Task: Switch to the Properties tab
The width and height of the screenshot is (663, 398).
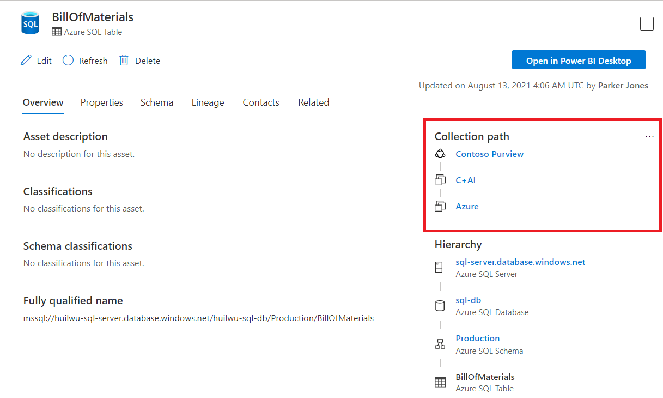Action: click(102, 102)
